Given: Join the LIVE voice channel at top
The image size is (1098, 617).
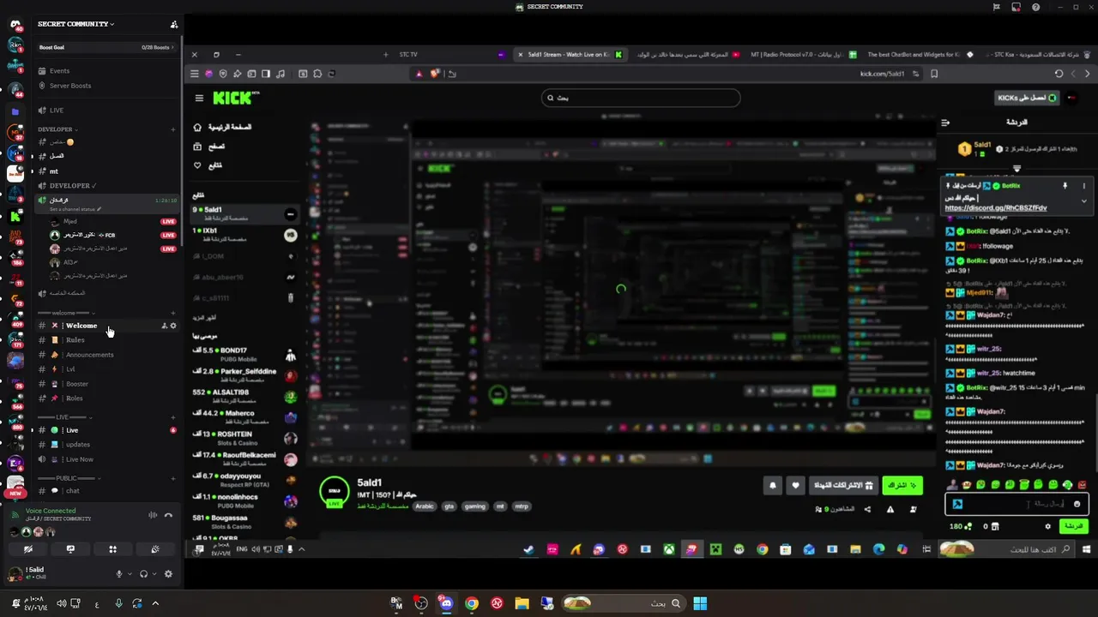Looking at the screenshot, I should [106, 111].
